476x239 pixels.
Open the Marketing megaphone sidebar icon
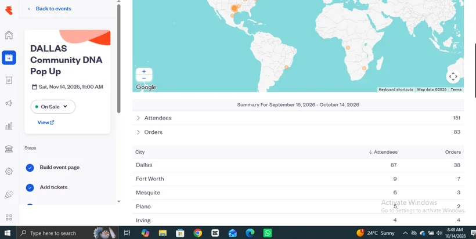(x=9, y=103)
